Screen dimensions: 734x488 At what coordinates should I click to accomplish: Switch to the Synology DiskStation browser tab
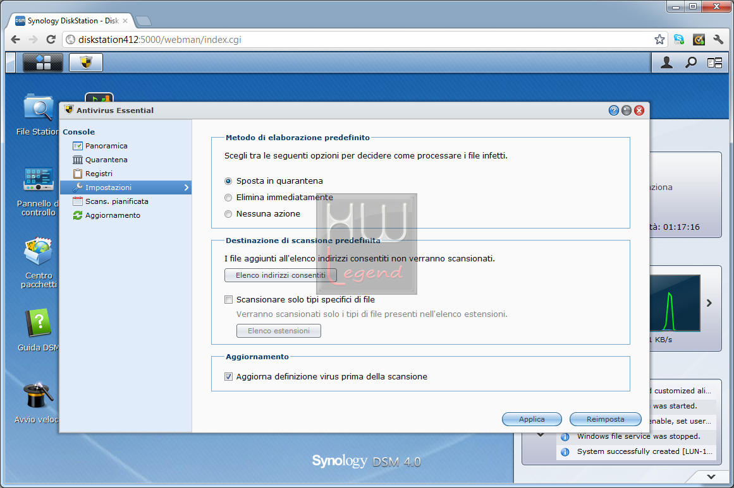point(73,21)
